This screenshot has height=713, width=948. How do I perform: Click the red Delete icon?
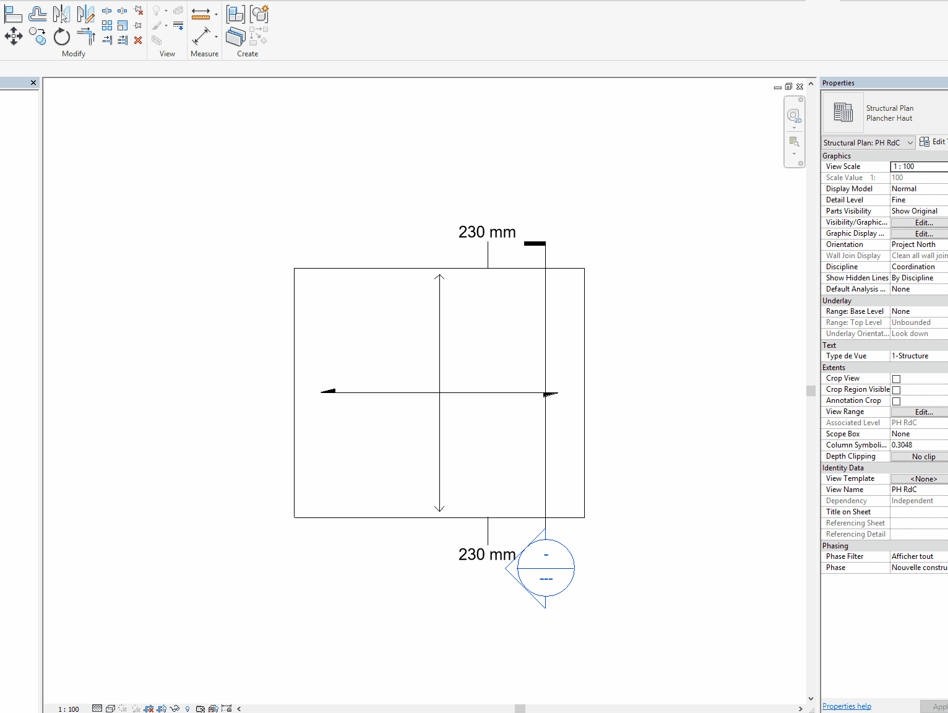coord(138,40)
